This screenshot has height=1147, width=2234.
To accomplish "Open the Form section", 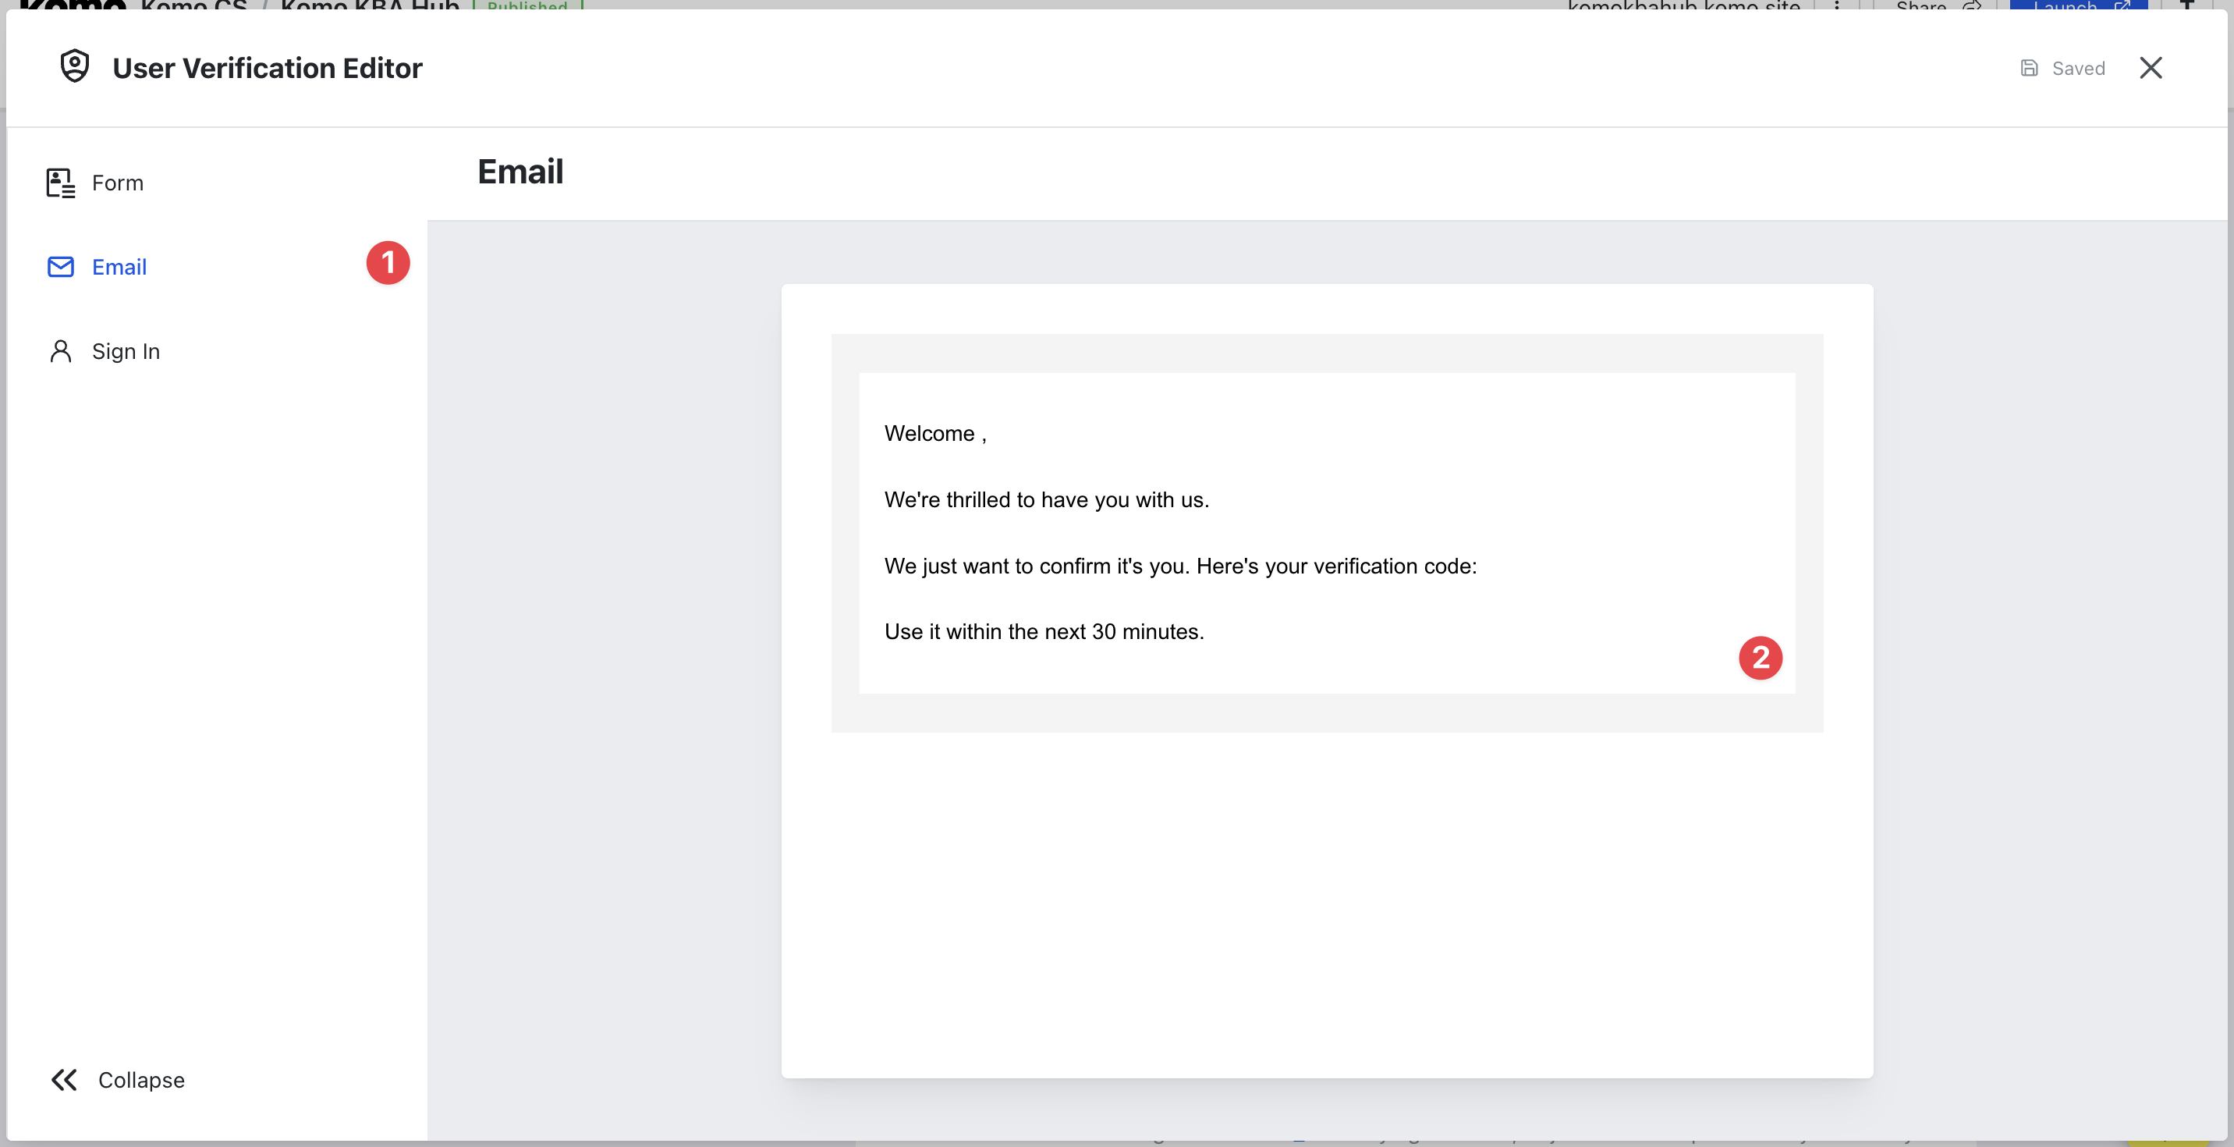I will point(118,183).
